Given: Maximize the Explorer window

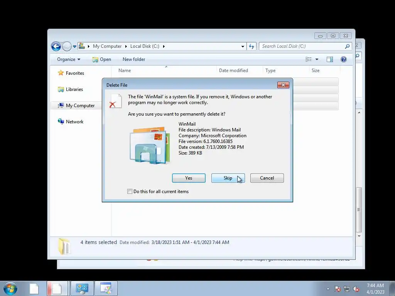Looking at the screenshot, I should [x=333, y=36].
